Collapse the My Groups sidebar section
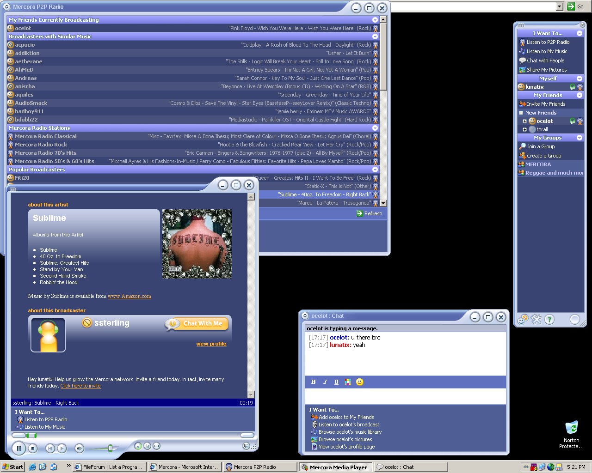The width and height of the screenshot is (592, 473). (x=580, y=138)
